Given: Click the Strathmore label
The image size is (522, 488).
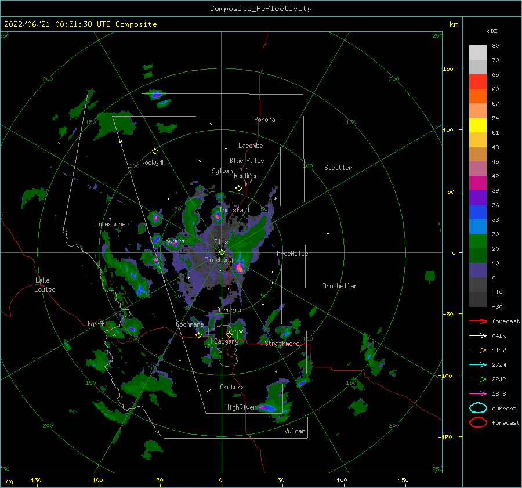Looking at the screenshot, I should (x=282, y=344).
